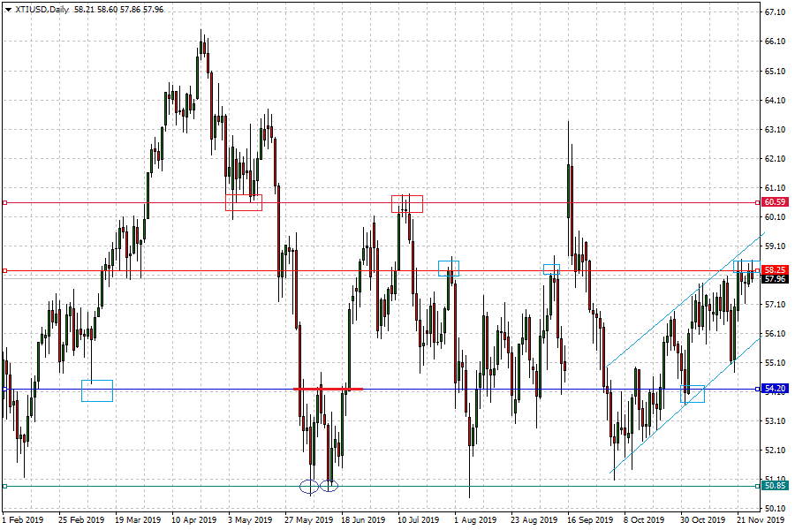Screen dimensions: 795x530
Task: Click the 52.10 price axis label
Action: (x=775, y=450)
